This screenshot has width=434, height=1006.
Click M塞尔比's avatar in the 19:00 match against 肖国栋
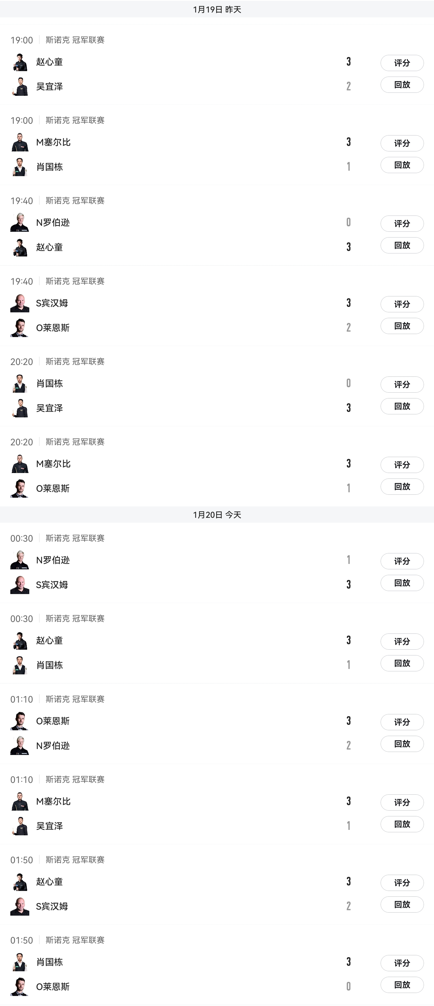point(20,142)
